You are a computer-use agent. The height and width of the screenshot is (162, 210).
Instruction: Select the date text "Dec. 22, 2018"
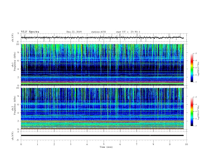(x=74, y=32)
